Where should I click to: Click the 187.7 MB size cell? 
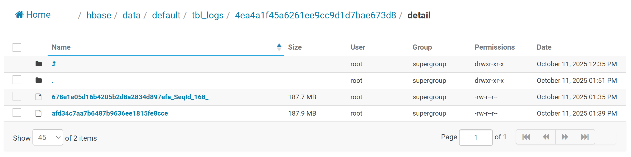[x=302, y=97]
